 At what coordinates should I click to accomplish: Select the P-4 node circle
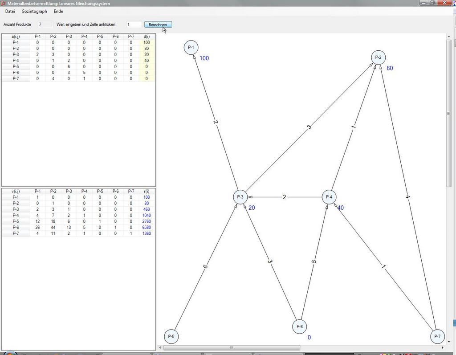329,197
